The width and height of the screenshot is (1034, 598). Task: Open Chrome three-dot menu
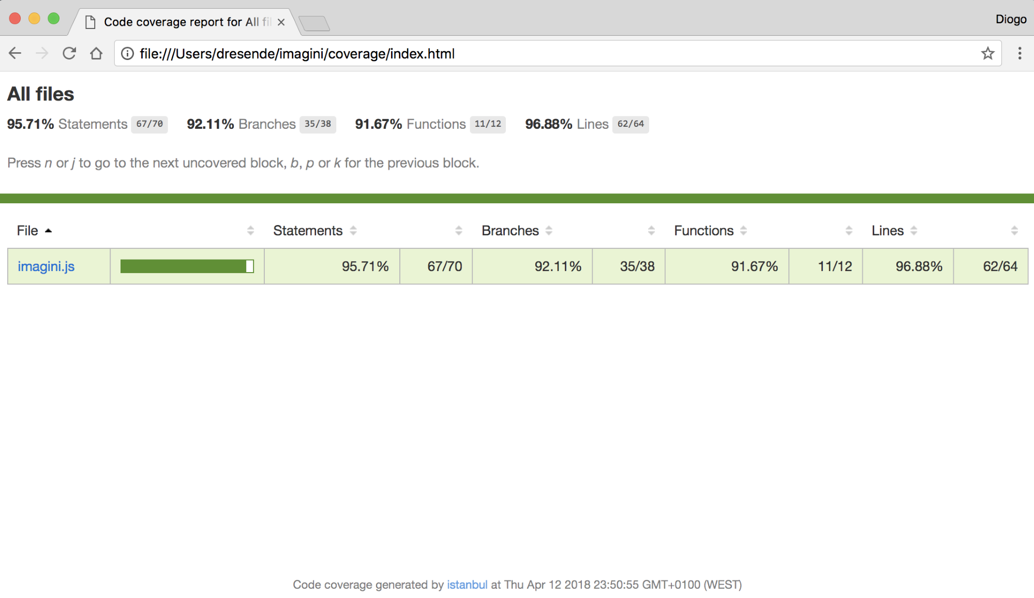(1020, 53)
